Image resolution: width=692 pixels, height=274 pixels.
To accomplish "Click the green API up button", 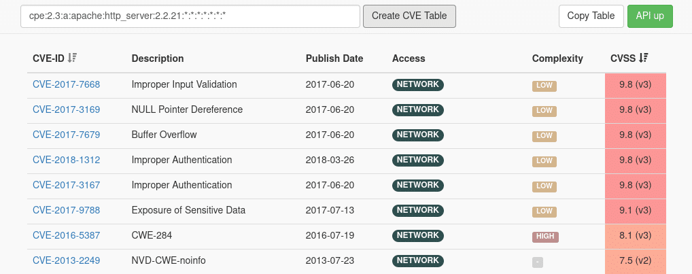I will pyautogui.click(x=650, y=16).
